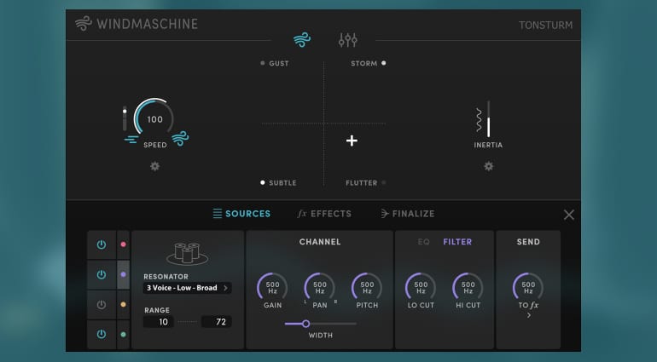The height and width of the screenshot is (362, 657).
Task: Toggle power for the green source
Action: pyautogui.click(x=102, y=335)
